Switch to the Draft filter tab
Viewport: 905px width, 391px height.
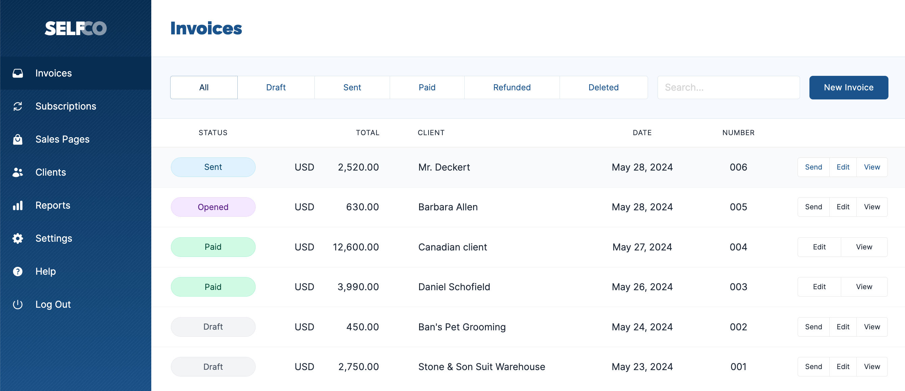(276, 87)
